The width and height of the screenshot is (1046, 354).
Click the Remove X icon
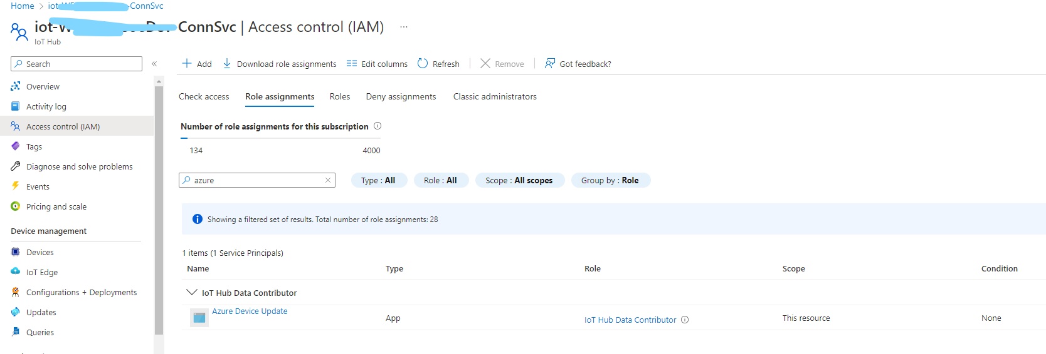[x=485, y=63]
